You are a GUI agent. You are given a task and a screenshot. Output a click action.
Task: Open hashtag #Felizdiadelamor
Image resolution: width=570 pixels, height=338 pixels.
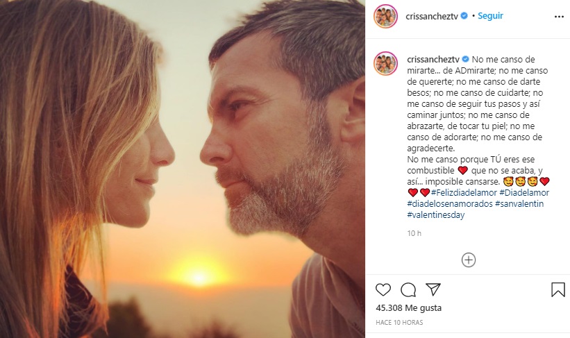pyautogui.click(x=464, y=192)
